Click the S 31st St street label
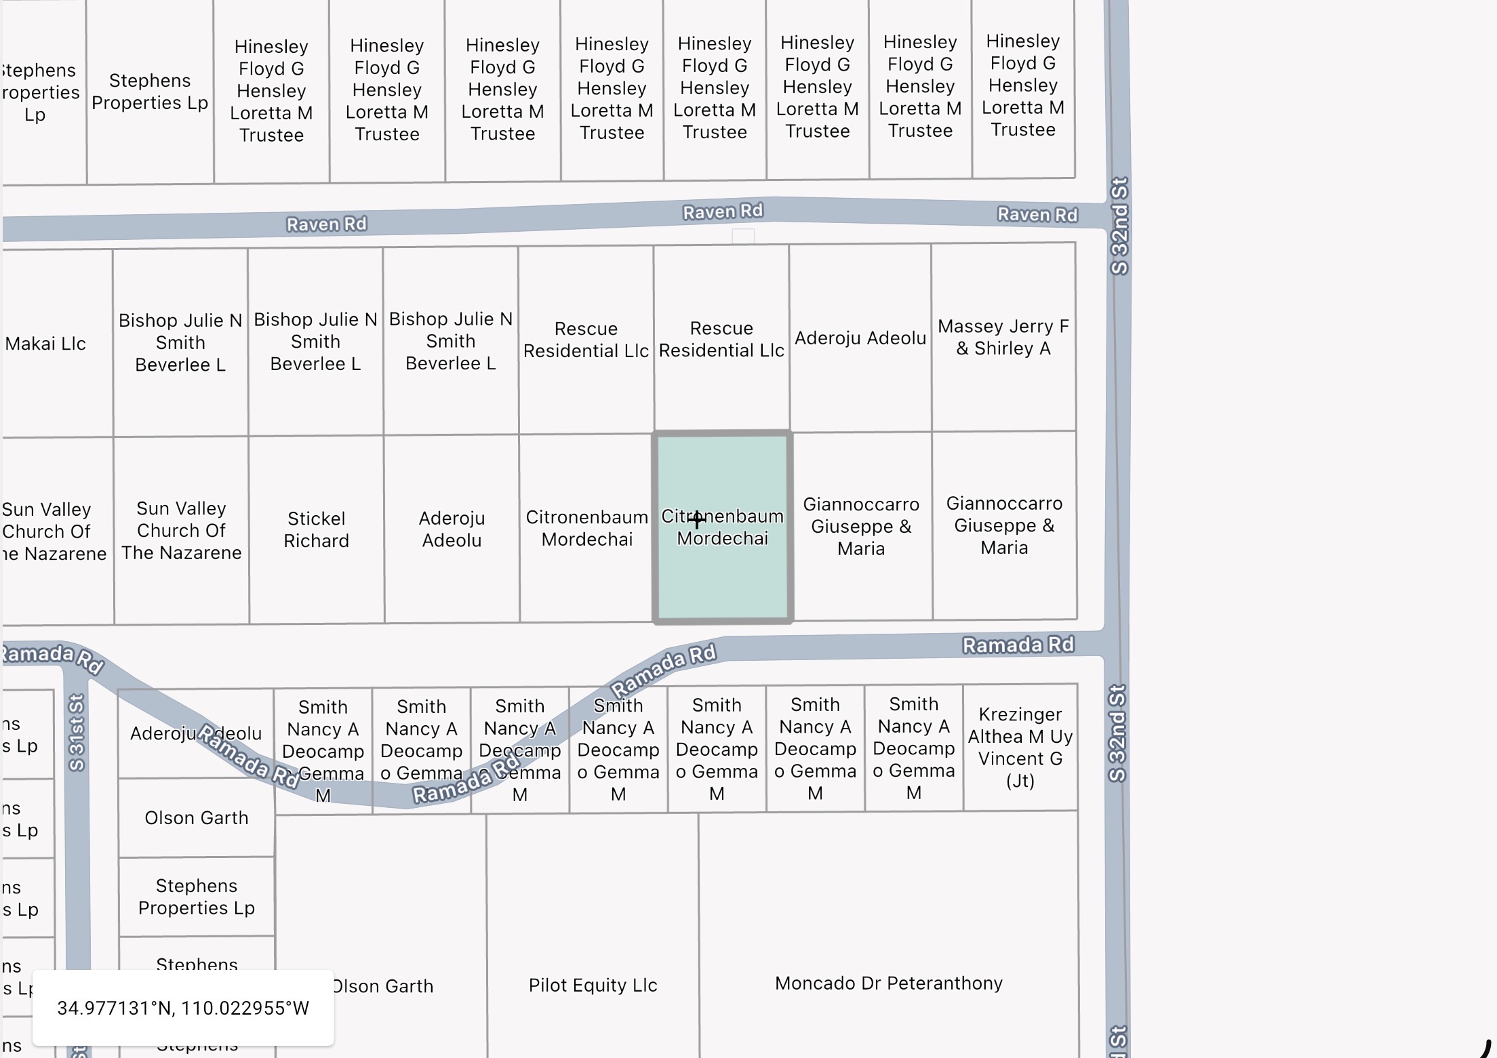The width and height of the screenshot is (1497, 1058). [x=77, y=733]
